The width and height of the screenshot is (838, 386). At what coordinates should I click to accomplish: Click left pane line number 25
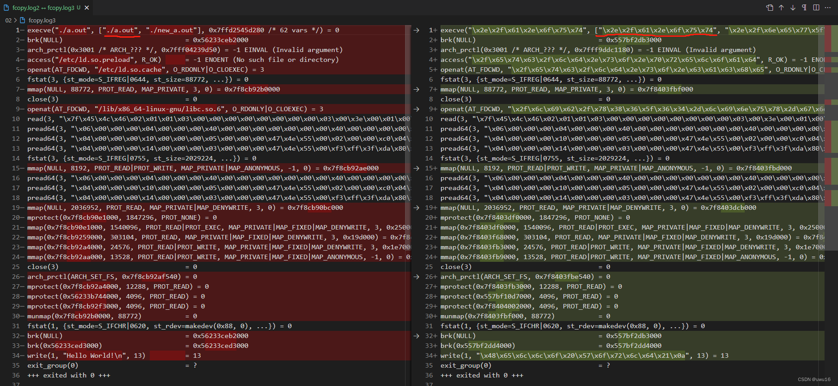[x=16, y=267]
